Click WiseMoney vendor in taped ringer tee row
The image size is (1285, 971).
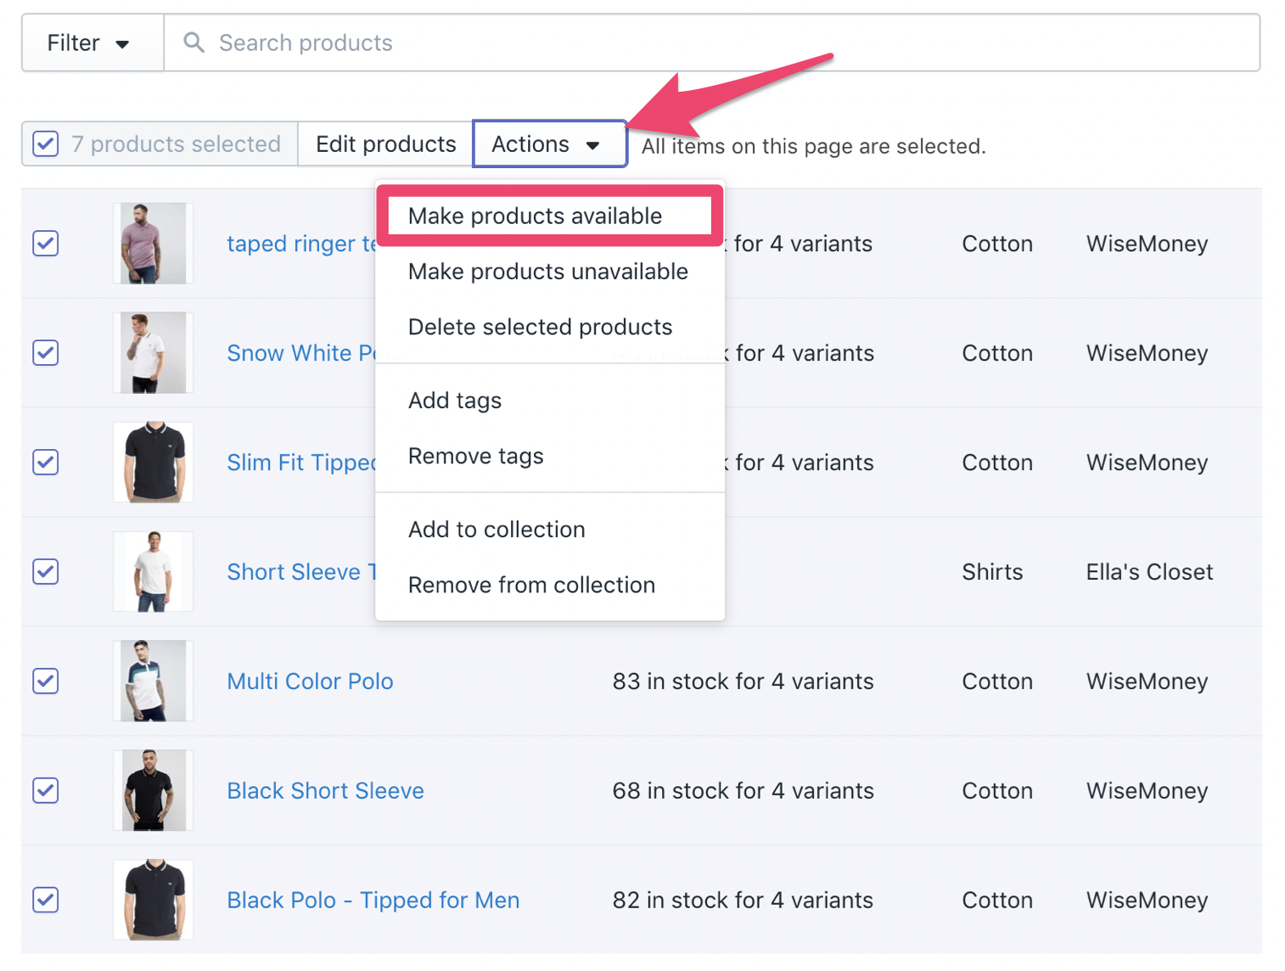(x=1147, y=244)
